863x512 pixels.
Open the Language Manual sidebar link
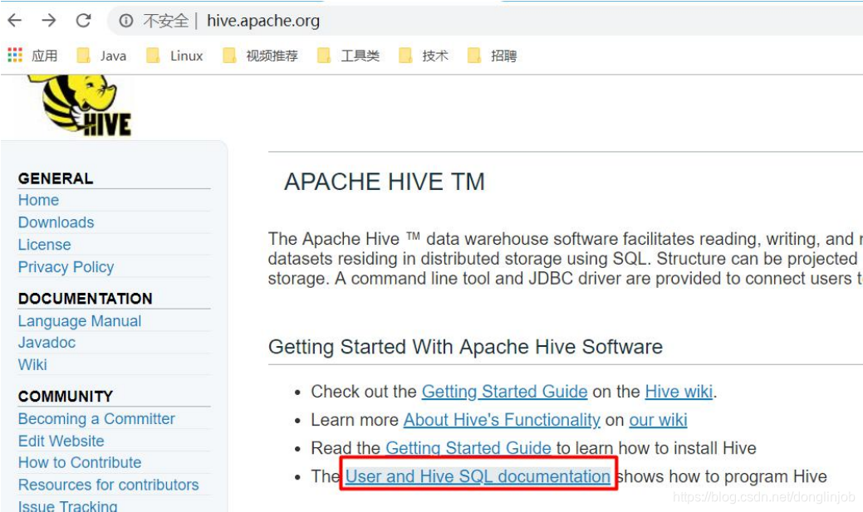79,321
